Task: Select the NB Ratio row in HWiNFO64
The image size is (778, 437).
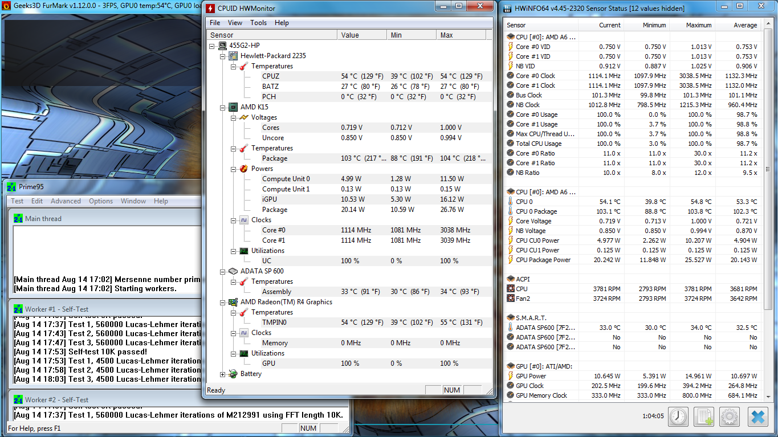Action: pos(633,173)
